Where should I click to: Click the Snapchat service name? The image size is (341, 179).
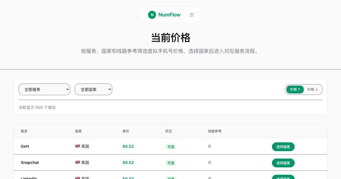30,163
